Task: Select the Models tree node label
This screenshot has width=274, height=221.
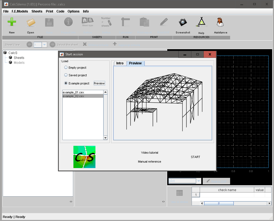Action: coord(19,62)
